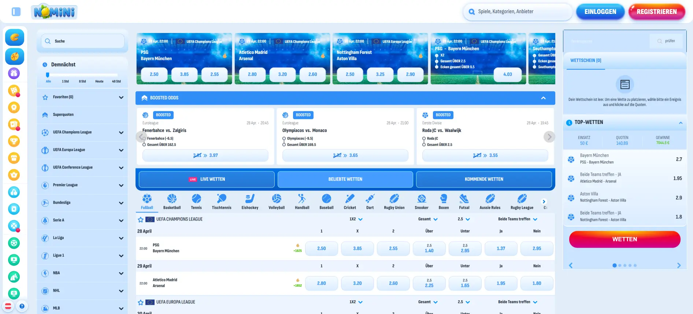The height and width of the screenshot is (314, 693).
Task: Filter upcoming events to 1 Std
Action: point(65,81)
